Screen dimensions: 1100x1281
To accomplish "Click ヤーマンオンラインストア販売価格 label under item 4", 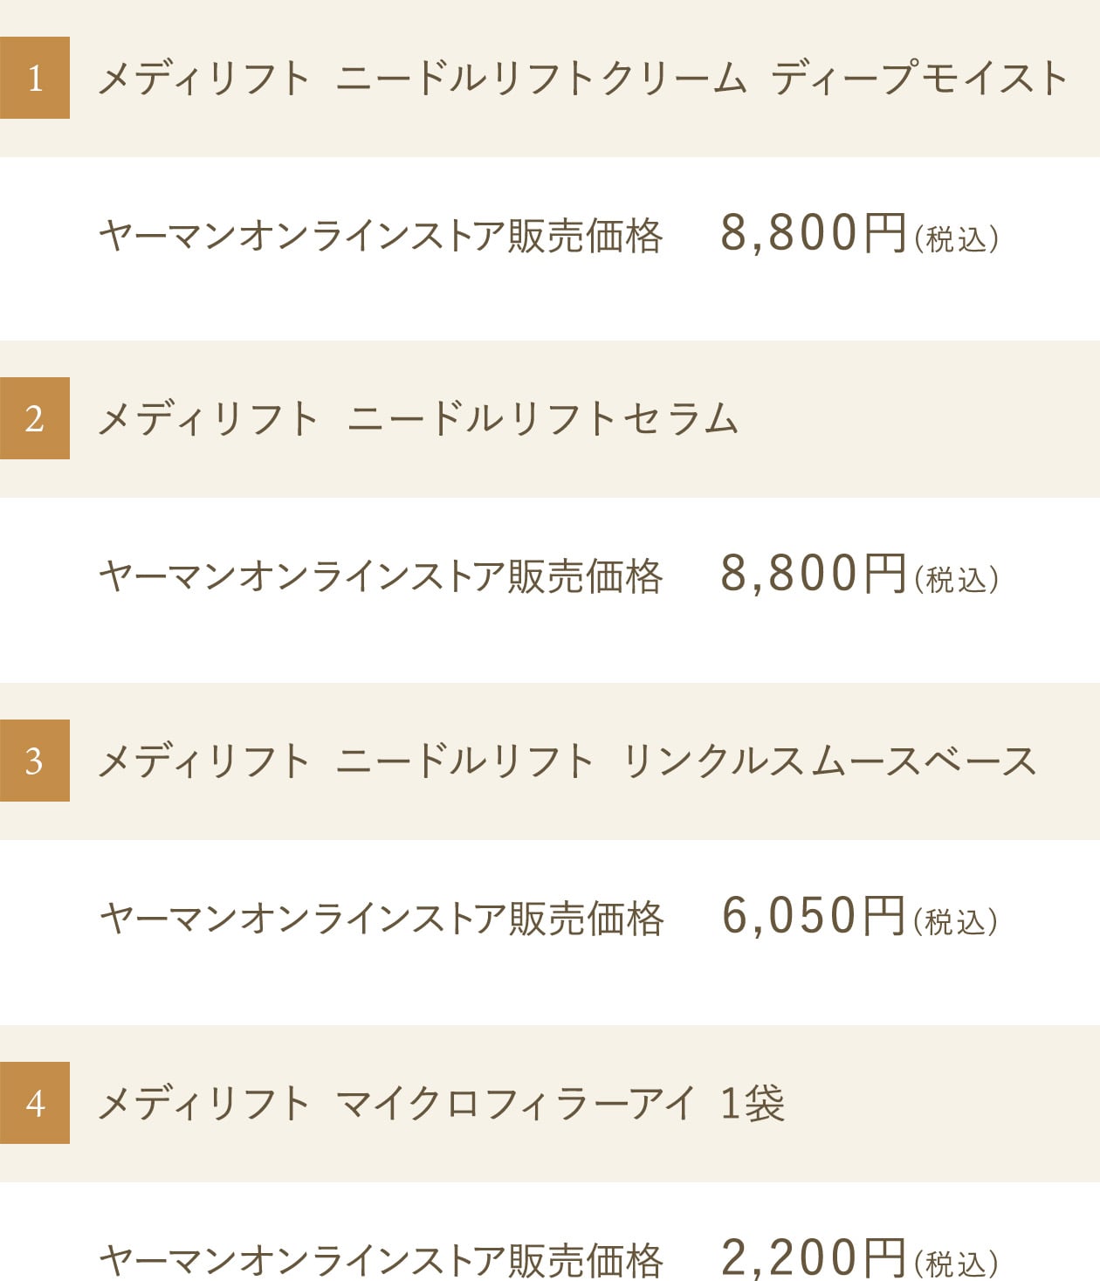I will tap(381, 1260).
